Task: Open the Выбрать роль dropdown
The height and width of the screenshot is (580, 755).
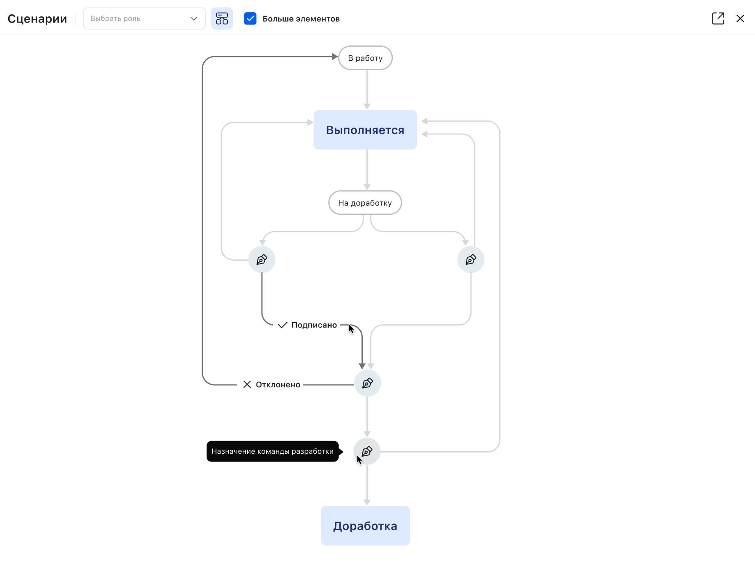Action: (x=139, y=18)
